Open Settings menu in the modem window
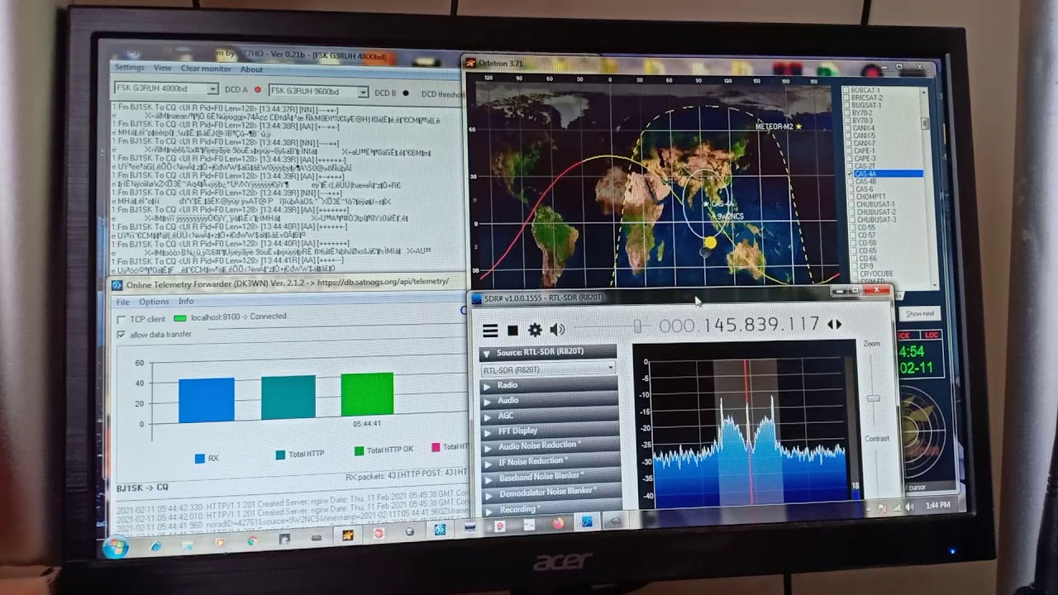 [130, 68]
